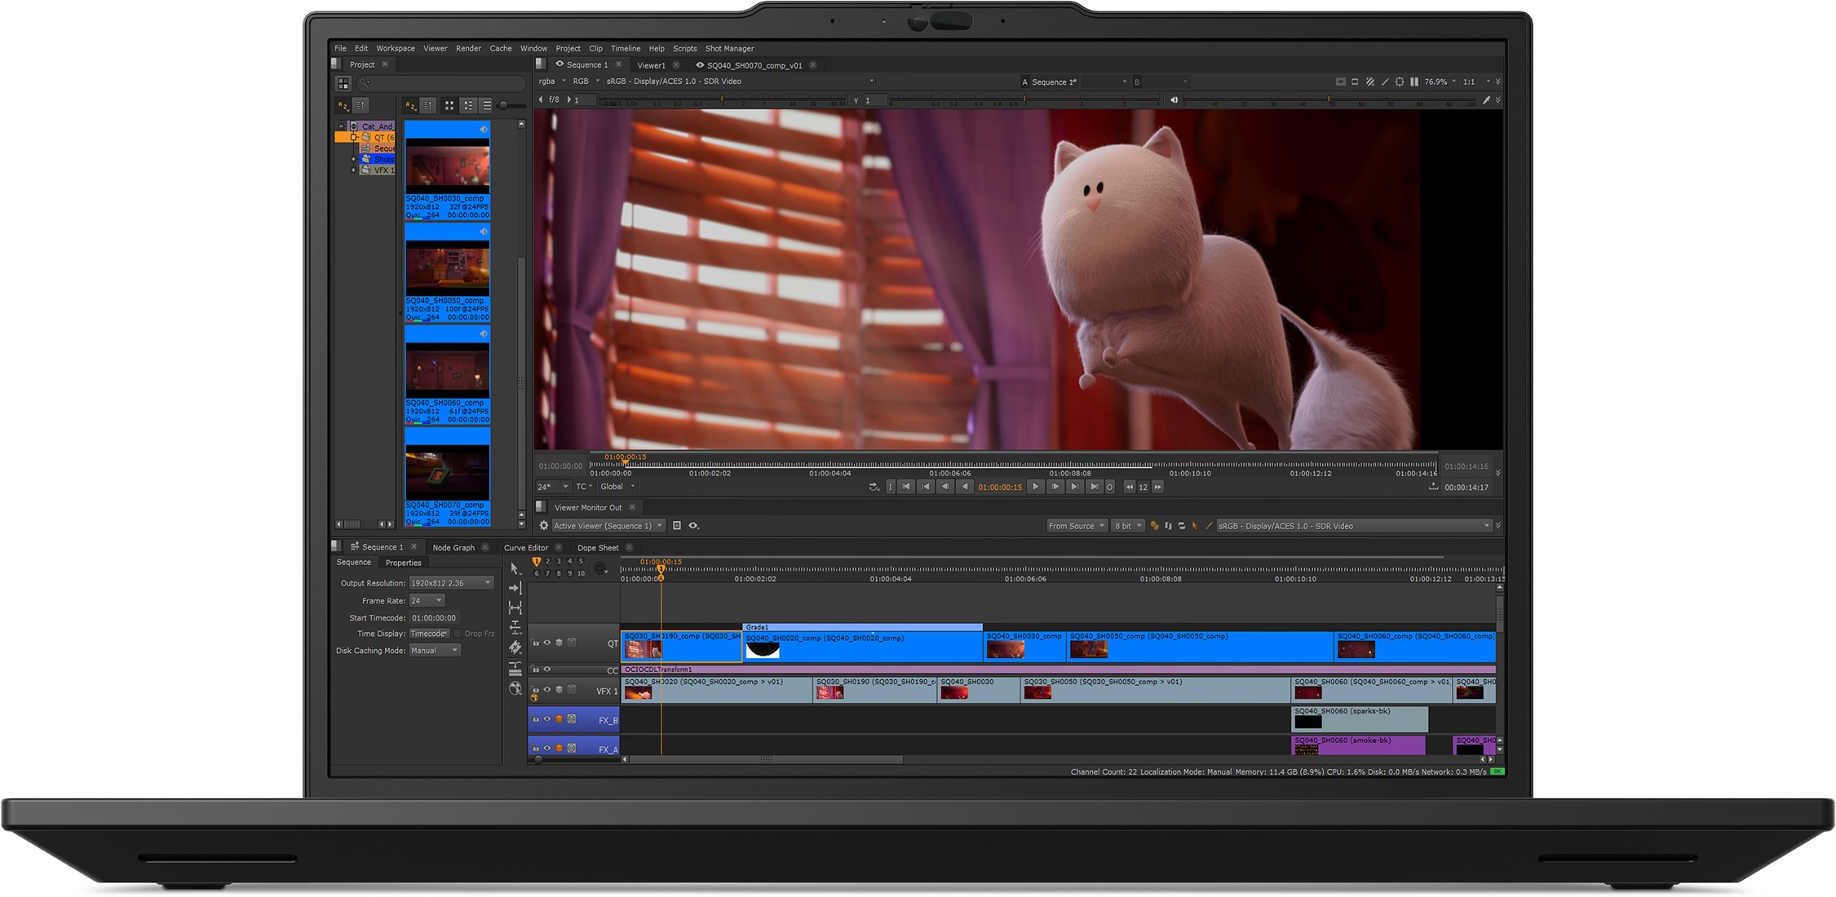Open the Output Resolution dropdown
This screenshot has height=897, width=1836.
coord(451,583)
